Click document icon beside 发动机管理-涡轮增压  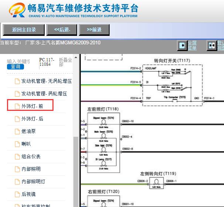click(x=17, y=94)
